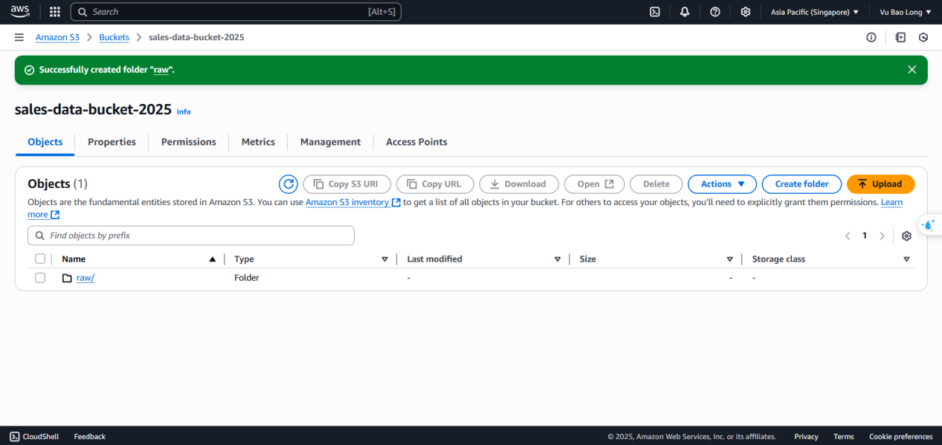Click the CloudShell icon in the footer
Viewport: 942px width, 445px height.
tap(14, 437)
